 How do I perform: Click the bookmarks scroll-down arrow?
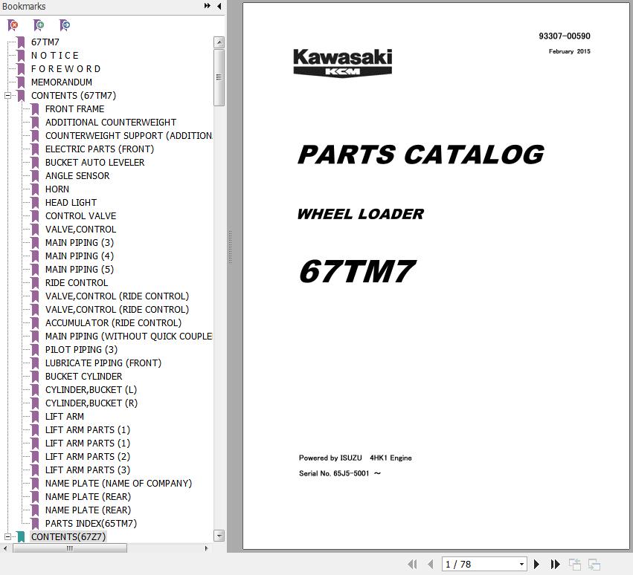click(x=219, y=536)
